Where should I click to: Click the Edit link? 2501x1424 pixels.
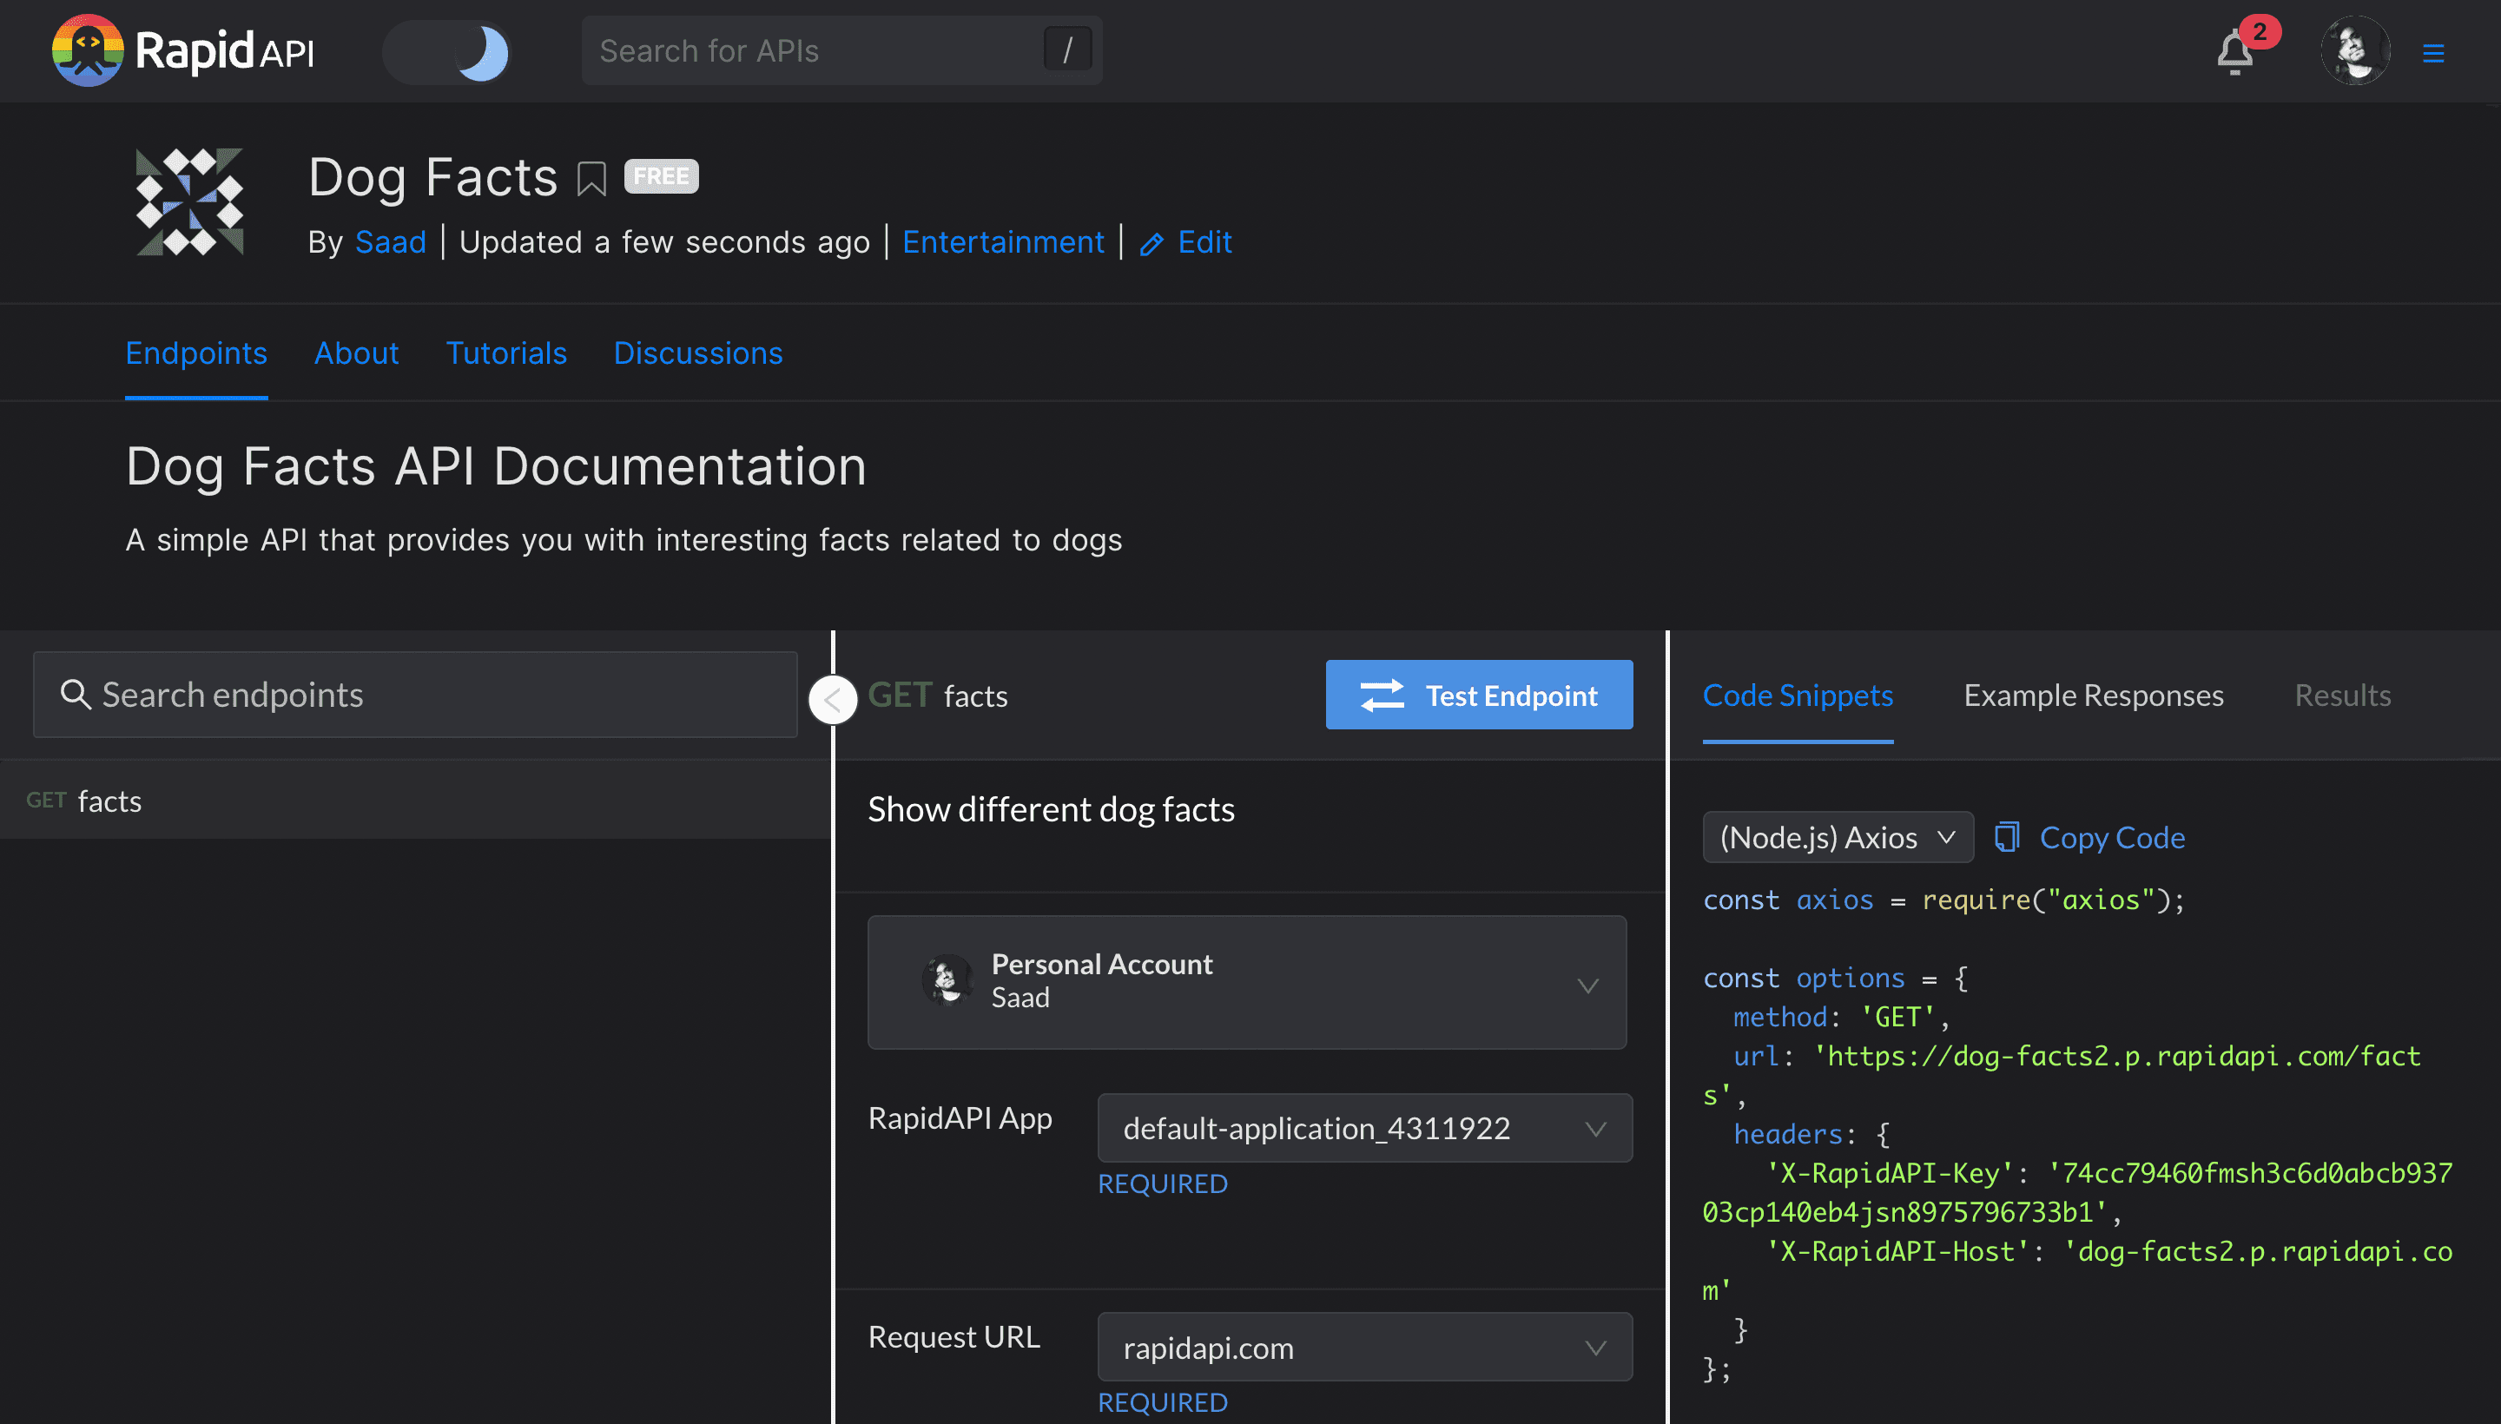[1204, 241]
